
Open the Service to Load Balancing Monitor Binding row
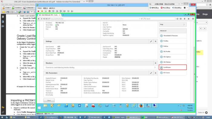pos(101,67)
